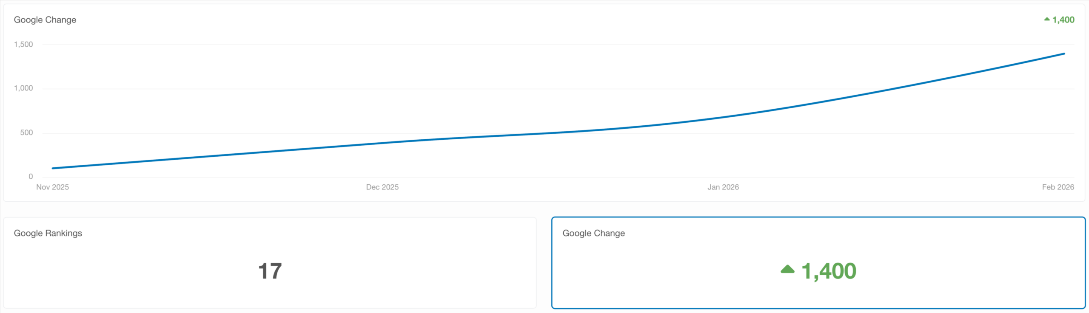Click the 1,000 y-axis label
Viewport: 1089px width, 313px height.
click(23, 88)
